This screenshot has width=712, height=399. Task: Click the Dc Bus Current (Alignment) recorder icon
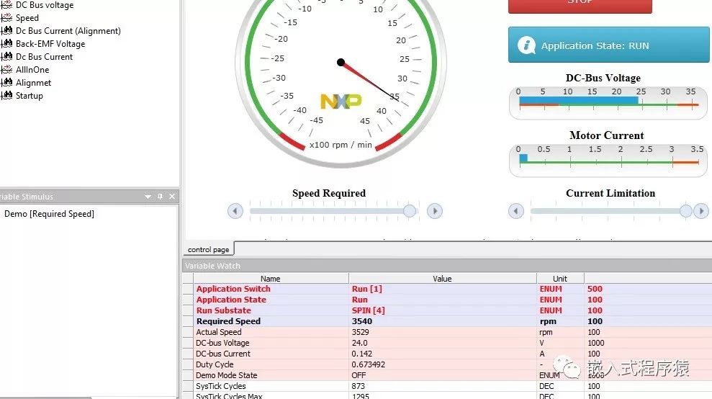click(6, 31)
